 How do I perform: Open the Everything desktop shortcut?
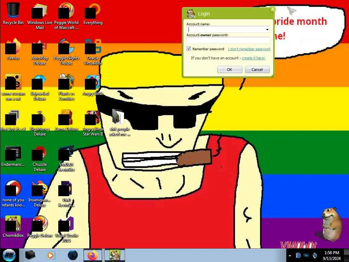click(x=93, y=13)
